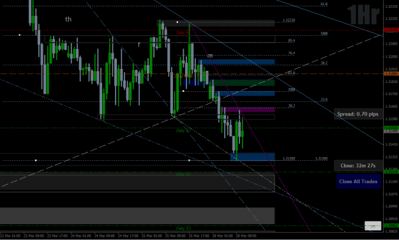Click the 'th' text annotation
Image resolution: width=399 pixels, height=240 pixels.
(68, 19)
